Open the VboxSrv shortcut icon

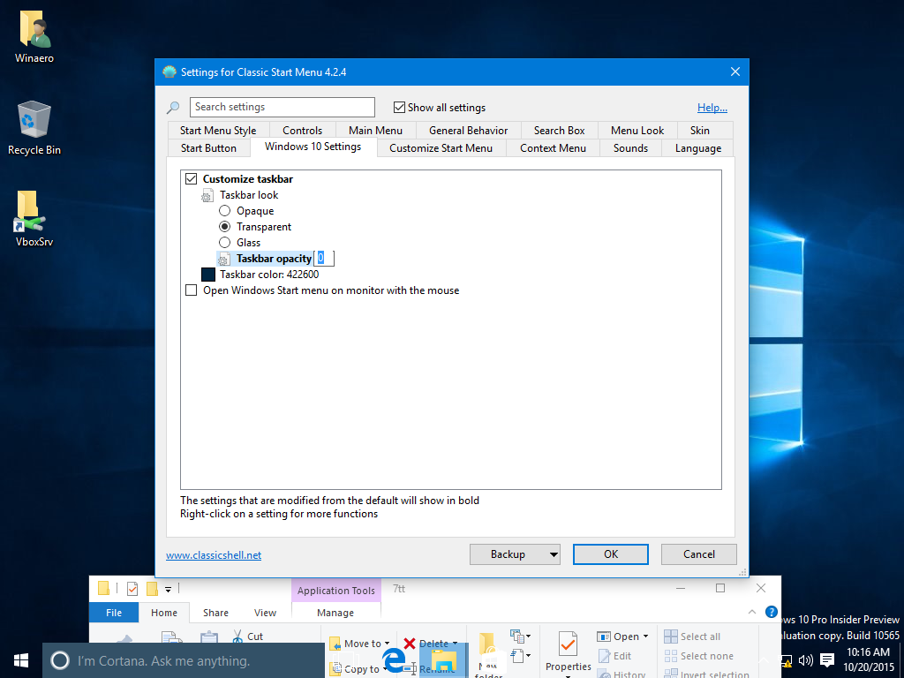(34, 212)
